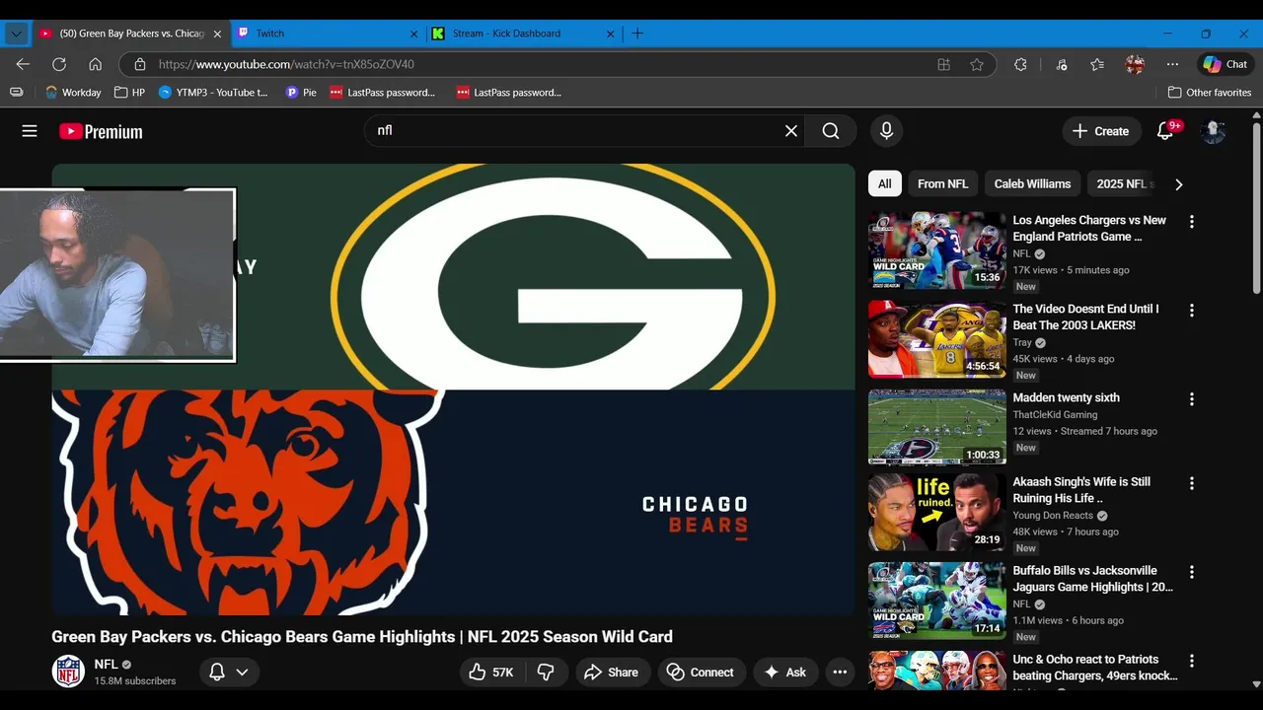Open the HP bookmarks folder
The height and width of the screenshot is (710, 1263).
129,93
